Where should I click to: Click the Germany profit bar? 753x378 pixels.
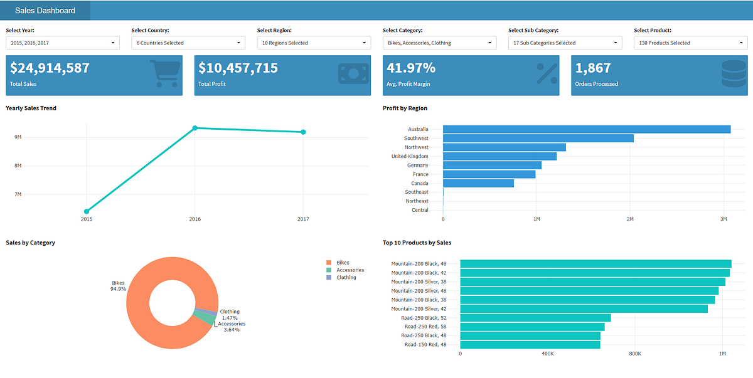point(492,165)
